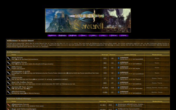Open the Aureon Off Topic Forum

click(x=22, y=87)
